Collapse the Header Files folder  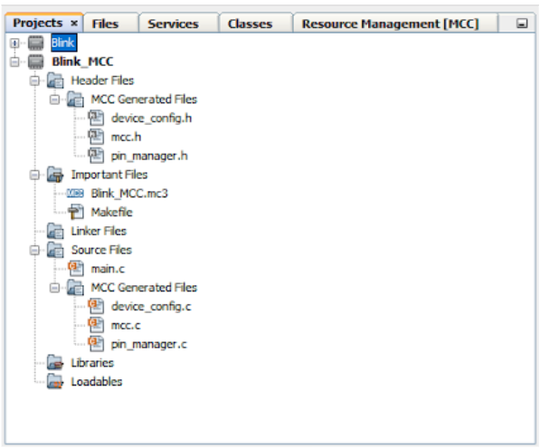pyautogui.click(x=34, y=81)
